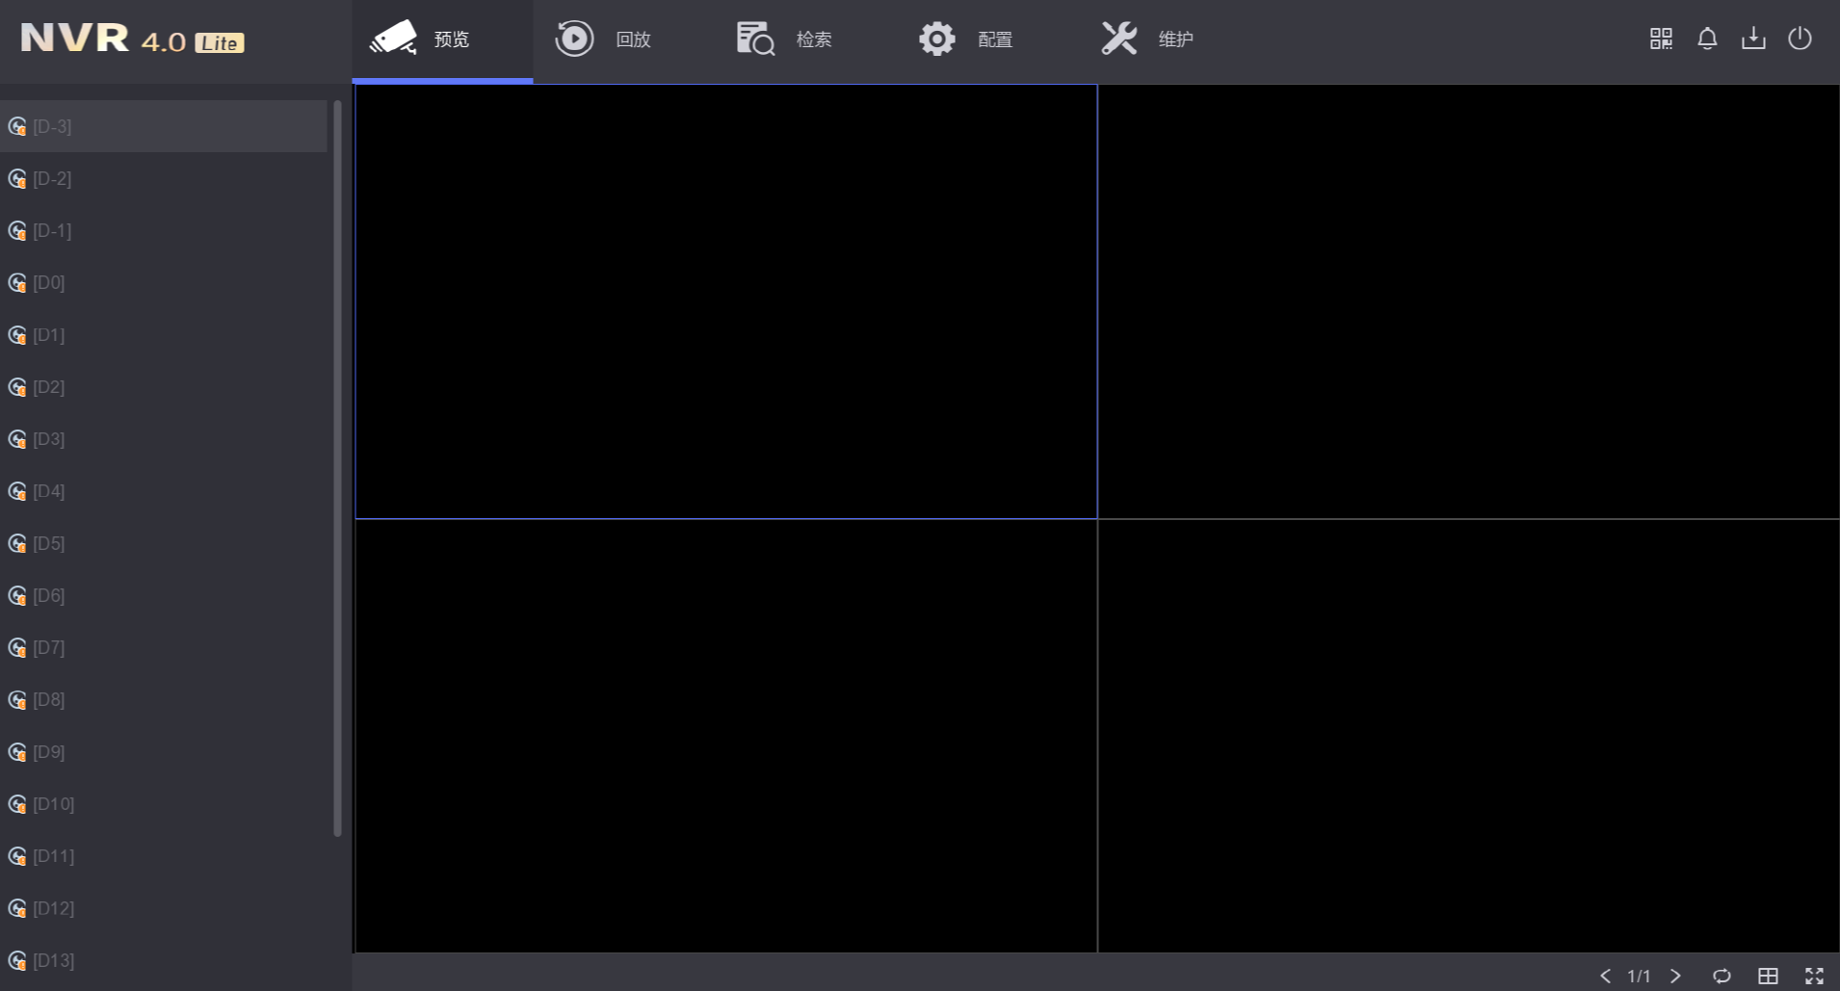This screenshot has width=1840, height=991.
Task: Toggle fullscreen preview mode
Action: (1814, 976)
